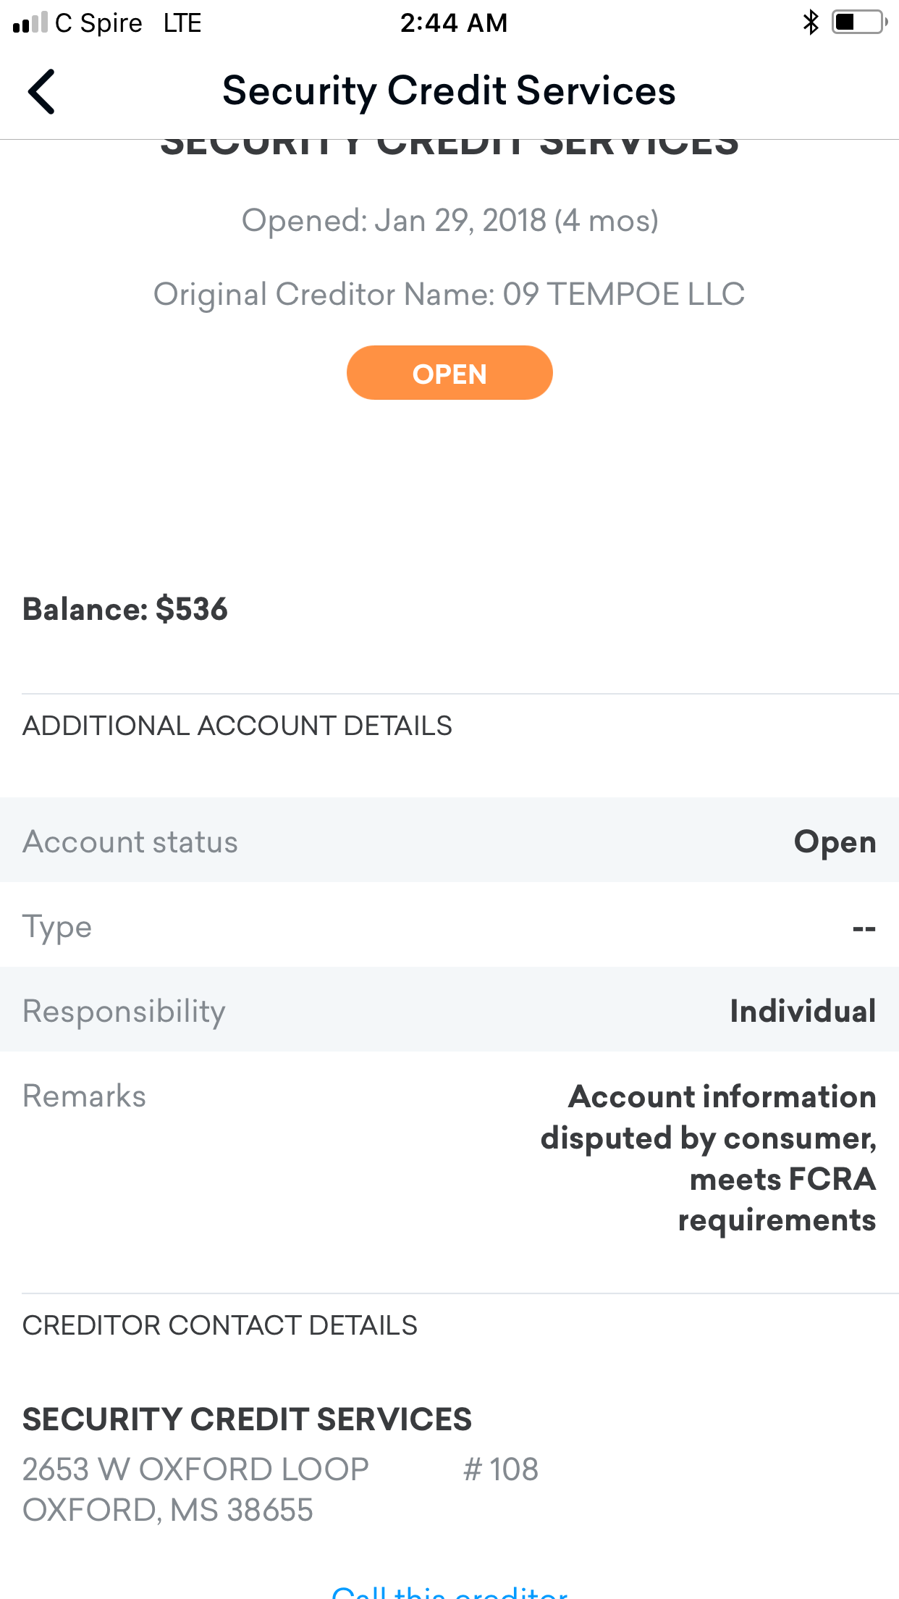
Task: Tap the Call this creditor link
Action: 449,1592
